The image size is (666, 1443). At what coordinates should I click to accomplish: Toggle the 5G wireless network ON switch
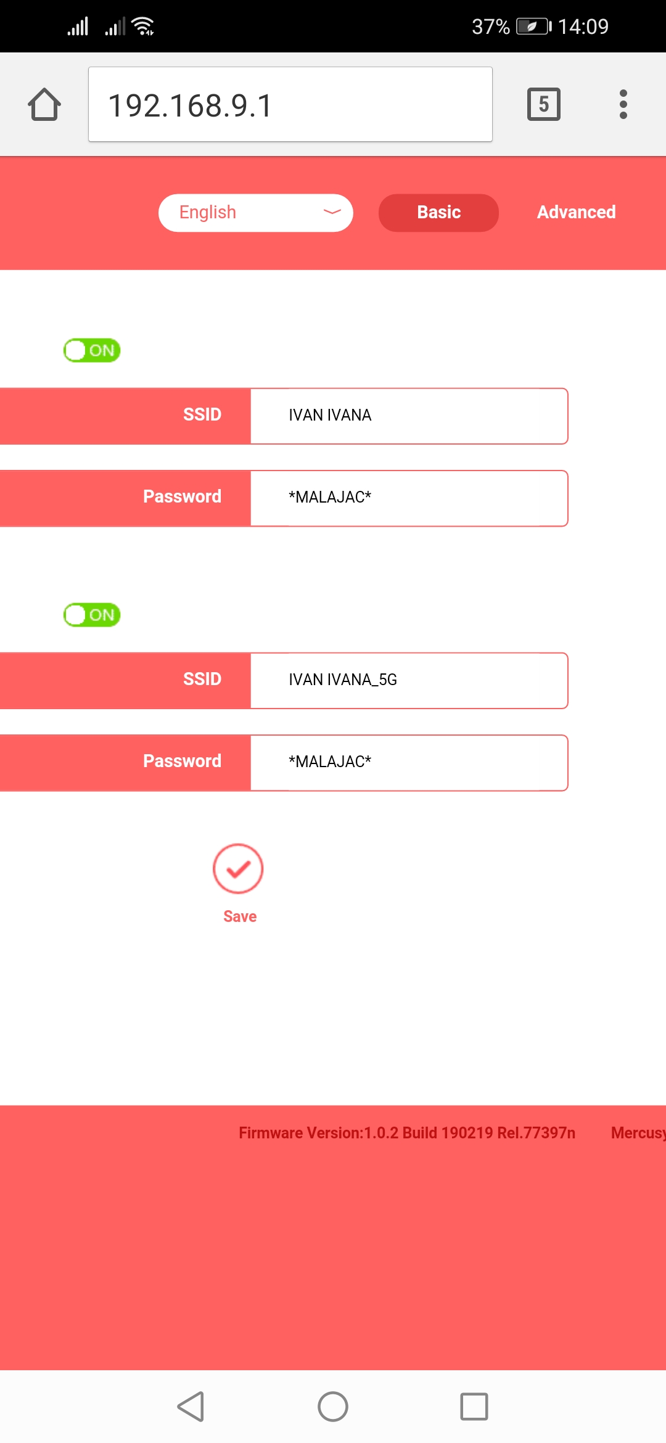tap(92, 615)
